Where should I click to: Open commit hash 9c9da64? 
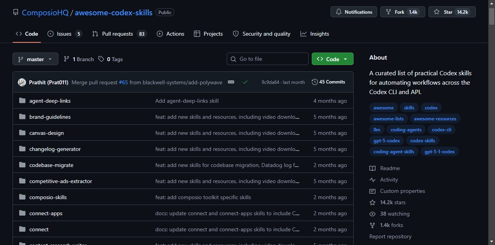pyautogui.click(x=271, y=82)
